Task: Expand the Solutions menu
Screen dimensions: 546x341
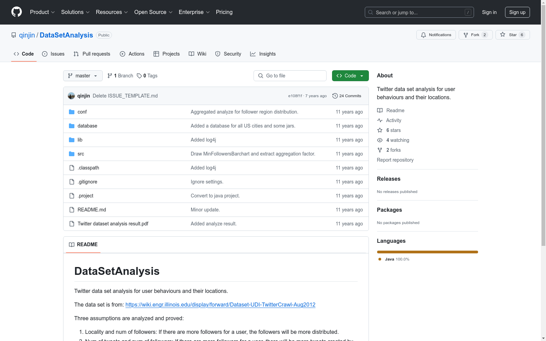Action: pyautogui.click(x=75, y=12)
